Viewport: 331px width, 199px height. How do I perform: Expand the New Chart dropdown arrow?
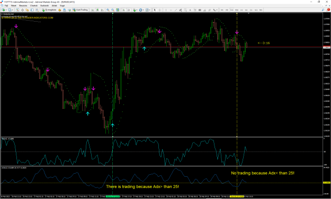(6, 10)
